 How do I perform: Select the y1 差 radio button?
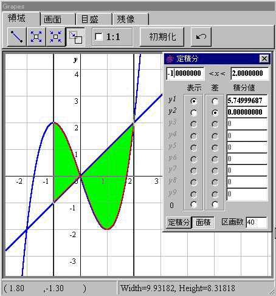tap(215, 101)
